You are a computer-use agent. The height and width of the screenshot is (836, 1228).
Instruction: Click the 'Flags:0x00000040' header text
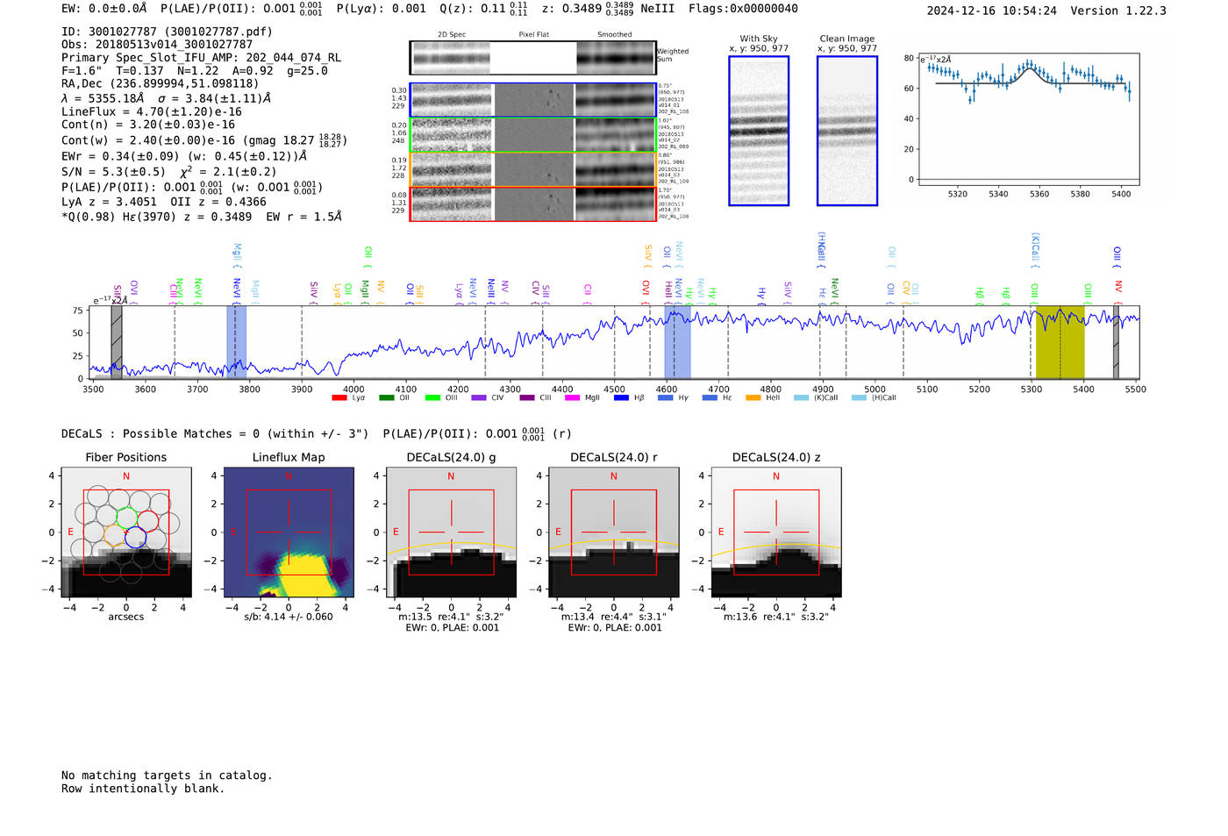743,9
